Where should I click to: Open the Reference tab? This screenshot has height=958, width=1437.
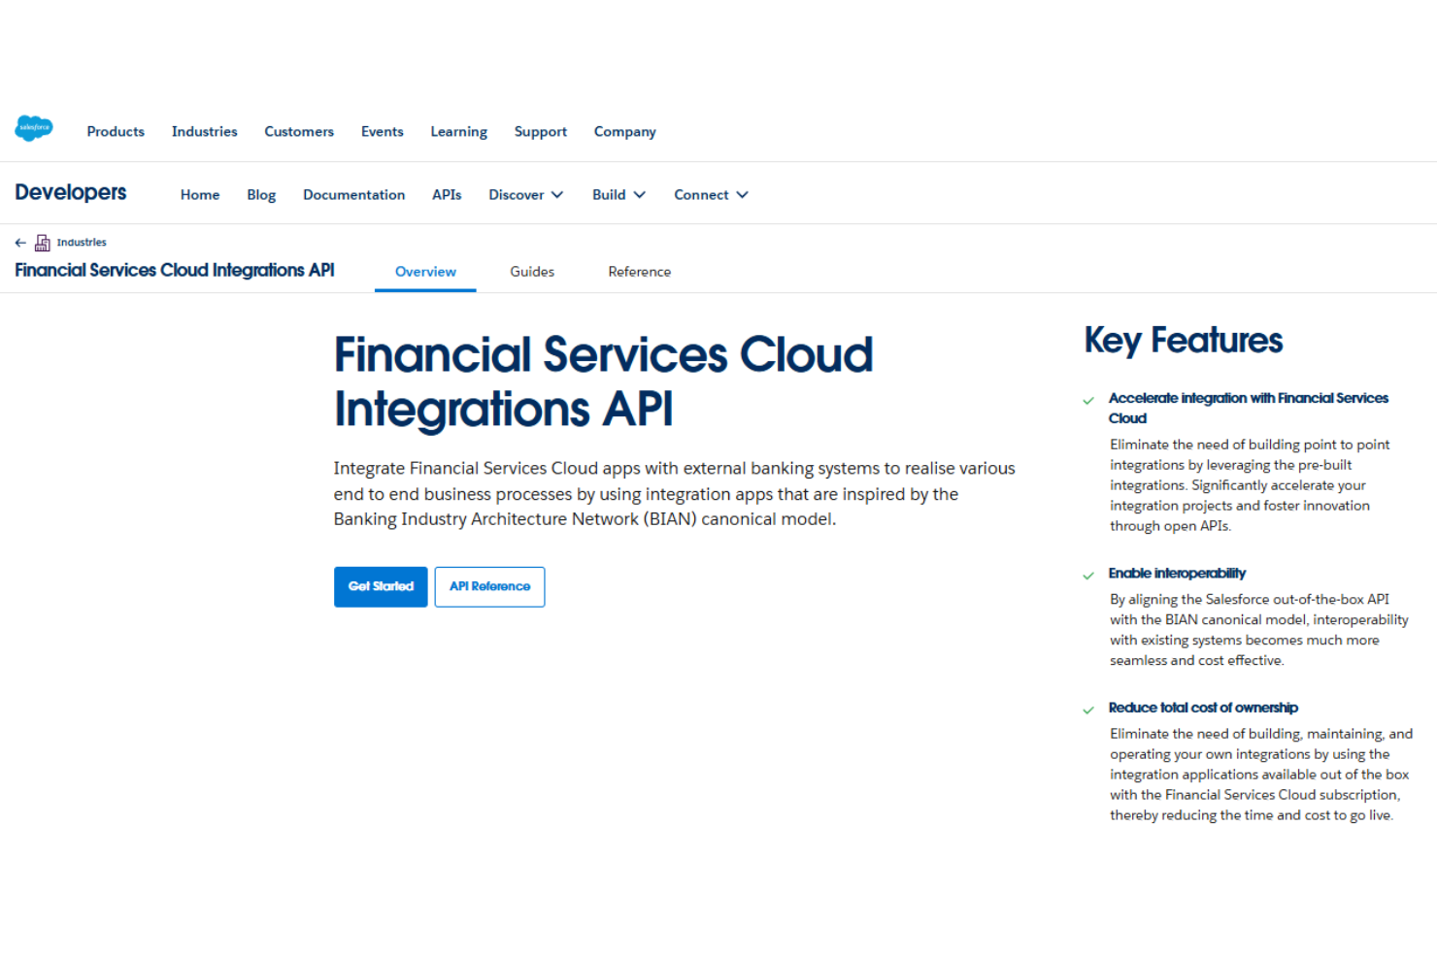click(x=639, y=272)
